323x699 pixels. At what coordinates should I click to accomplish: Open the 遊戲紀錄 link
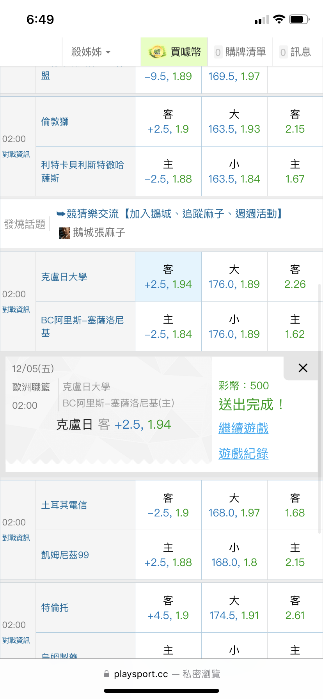243,454
